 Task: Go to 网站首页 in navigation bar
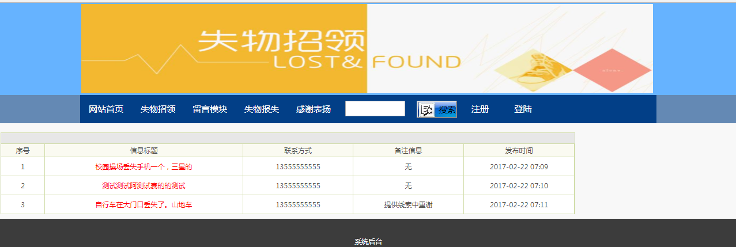click(106, 109)
